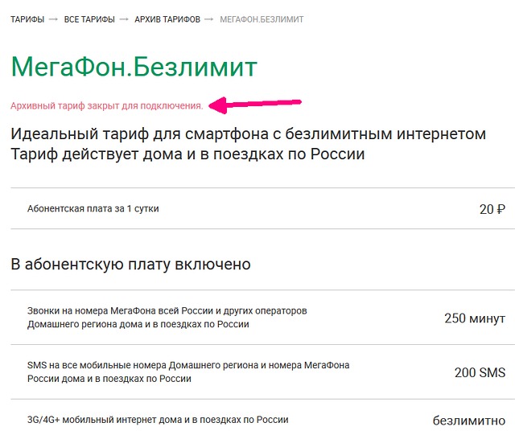Click 'Архивный тариф закрыт для подключения' notice
Viewport: 515px width, 431px height.
tap(107, 106)
